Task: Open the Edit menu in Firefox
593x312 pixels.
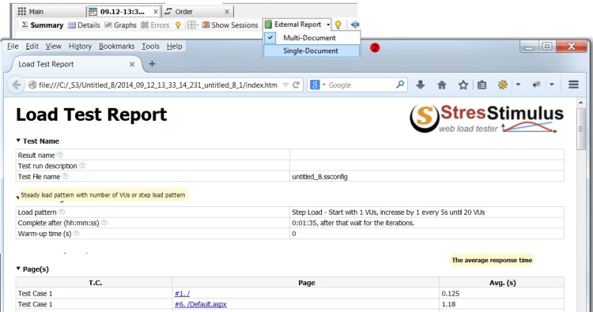Action: coord(32,46)
